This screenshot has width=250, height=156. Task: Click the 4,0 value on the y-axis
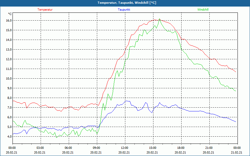[9, 137]
